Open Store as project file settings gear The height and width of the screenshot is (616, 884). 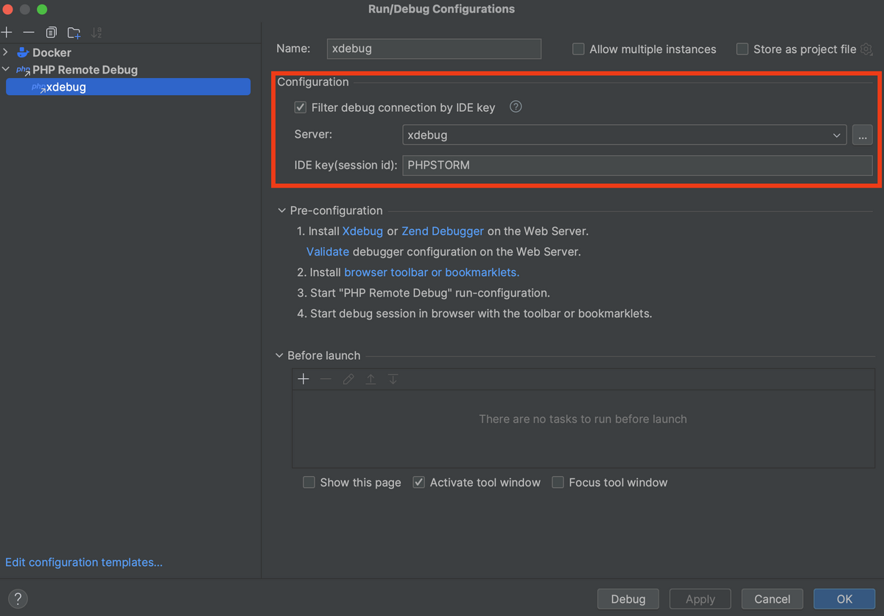[866, 49]
